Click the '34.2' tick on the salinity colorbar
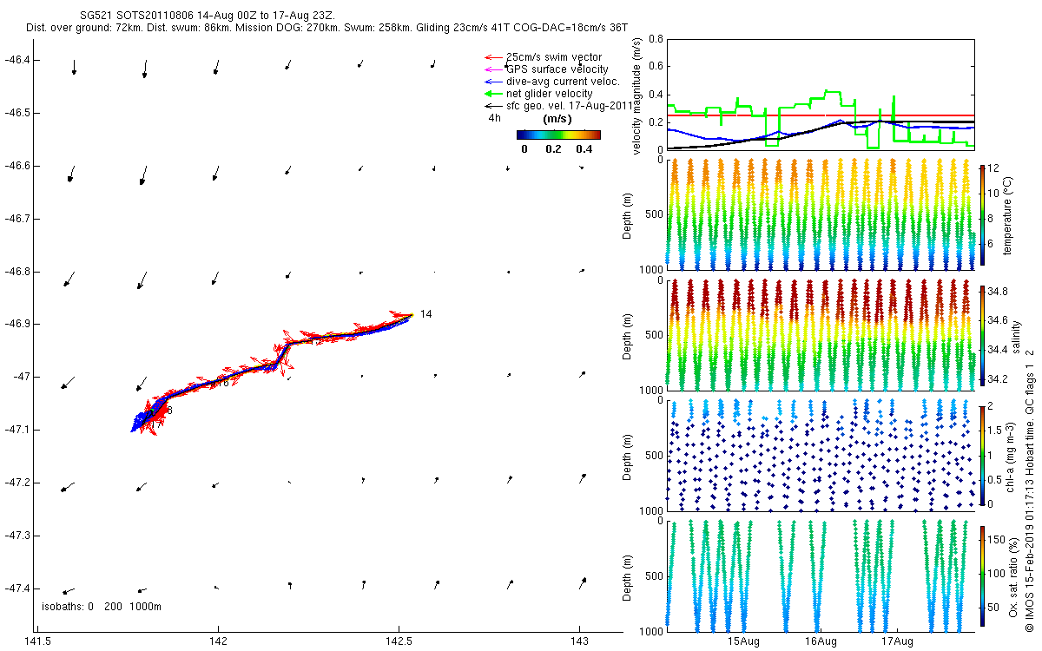The width and height of the screenshot is (1042, 651). coord(998,379)
